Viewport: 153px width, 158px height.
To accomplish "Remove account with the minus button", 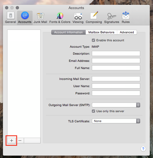I will tap(20, 140).
